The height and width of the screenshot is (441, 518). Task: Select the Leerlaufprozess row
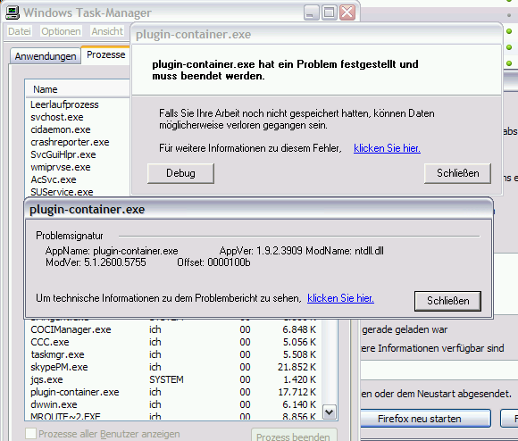click(x=64, y=104)
